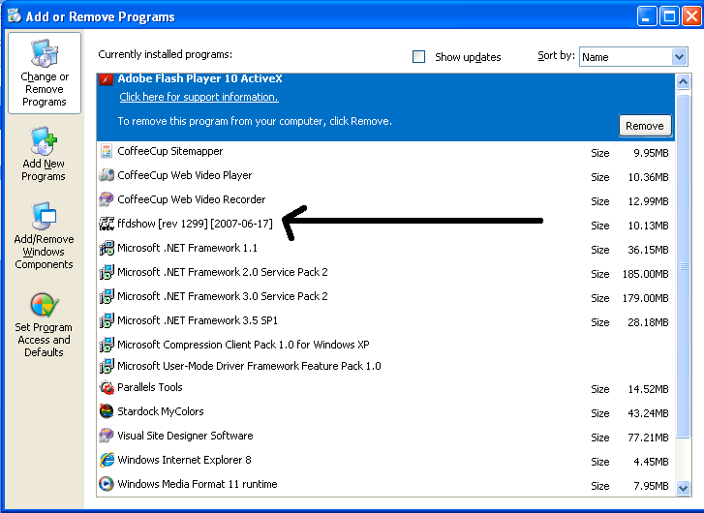The height and width of the screenshot is (513, 704).
Task: Select CoffeeCup Web Video Recorder entry
Action: click(385, 200)
